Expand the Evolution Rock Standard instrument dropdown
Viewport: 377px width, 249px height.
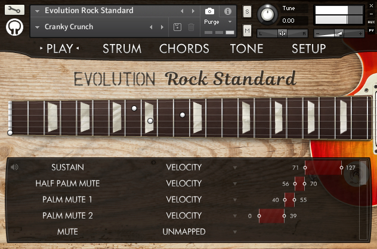click(38, 11)
